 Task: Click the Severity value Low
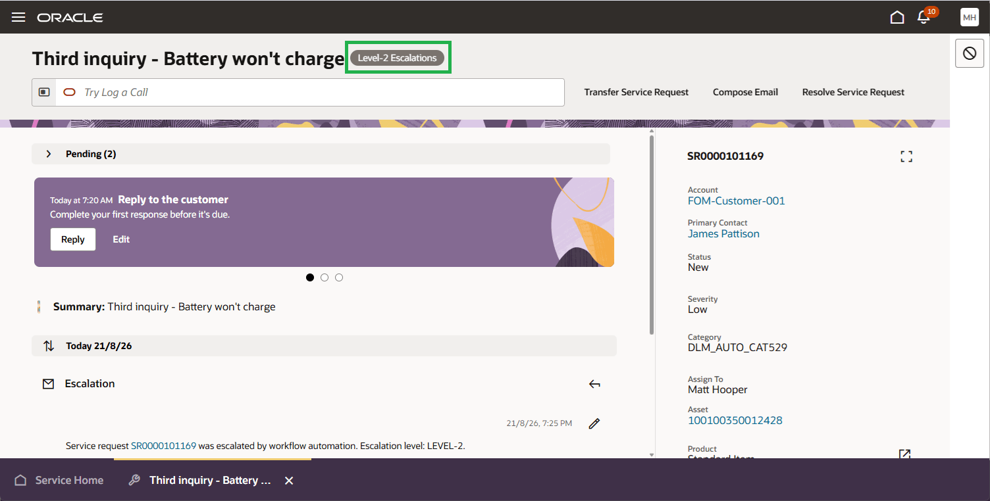tap(698, 310)
